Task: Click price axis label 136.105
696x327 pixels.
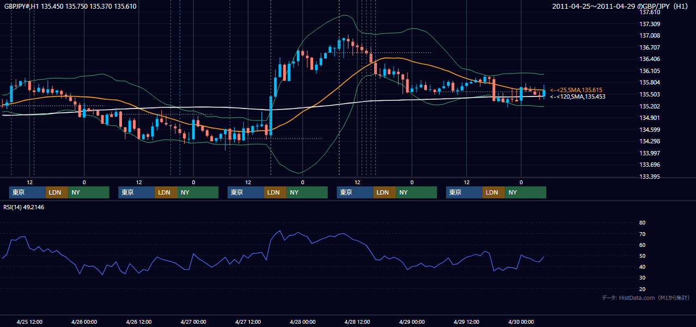Action: [649, 71]
